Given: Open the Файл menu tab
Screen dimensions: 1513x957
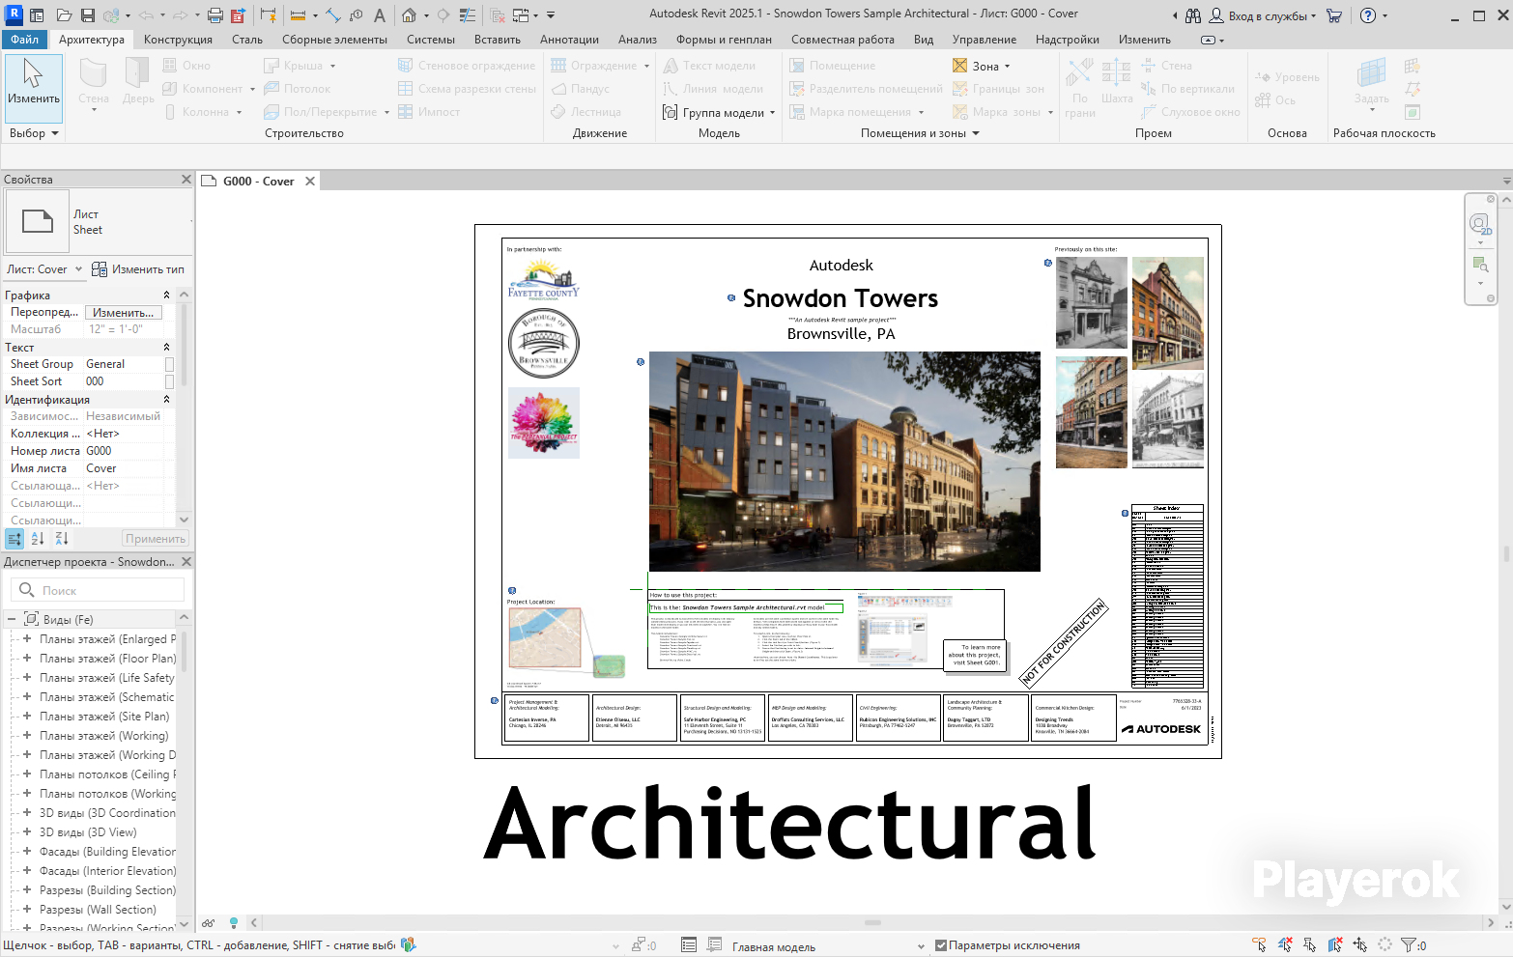Looking at the screenshot, I should pos(25,40).
